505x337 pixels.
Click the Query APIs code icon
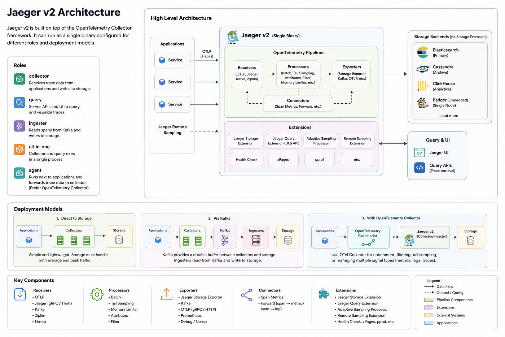[x=420, y=168]
